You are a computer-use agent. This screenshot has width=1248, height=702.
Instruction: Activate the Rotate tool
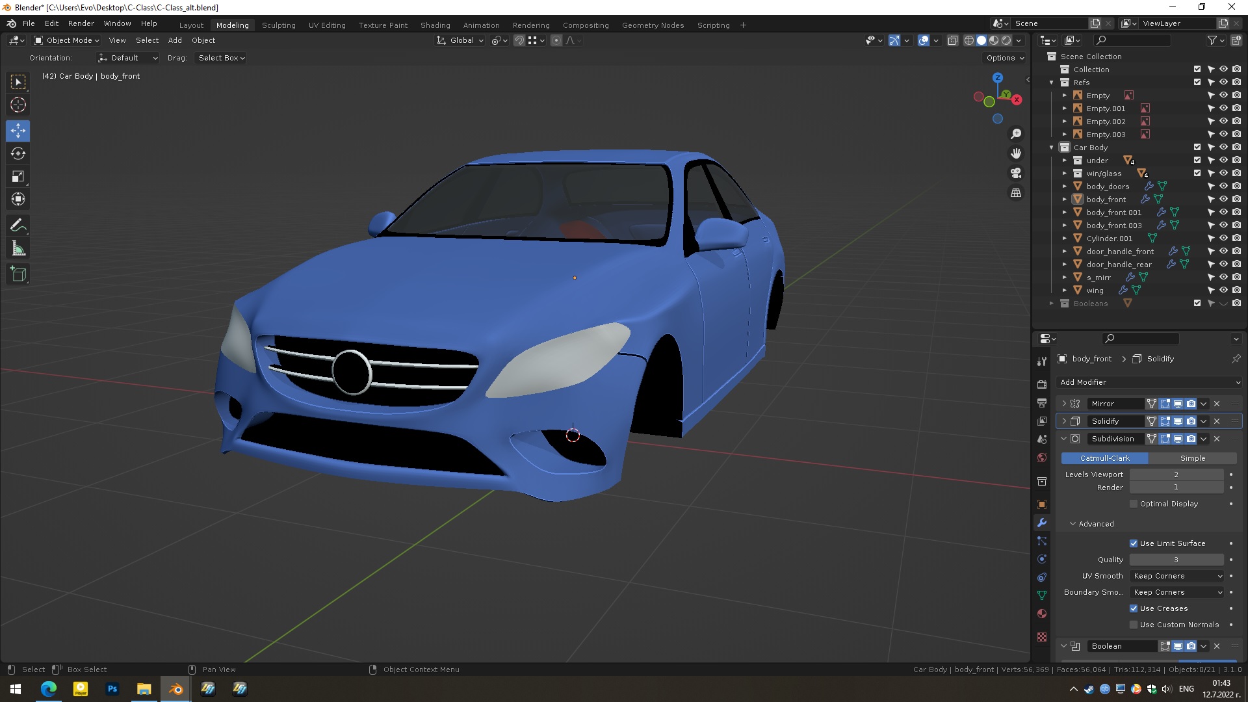point(18,153)
